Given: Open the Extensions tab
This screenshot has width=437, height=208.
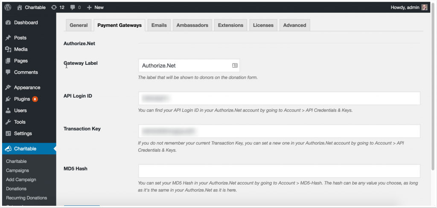Looking at the screenshot, I should [x=230, y=25].
